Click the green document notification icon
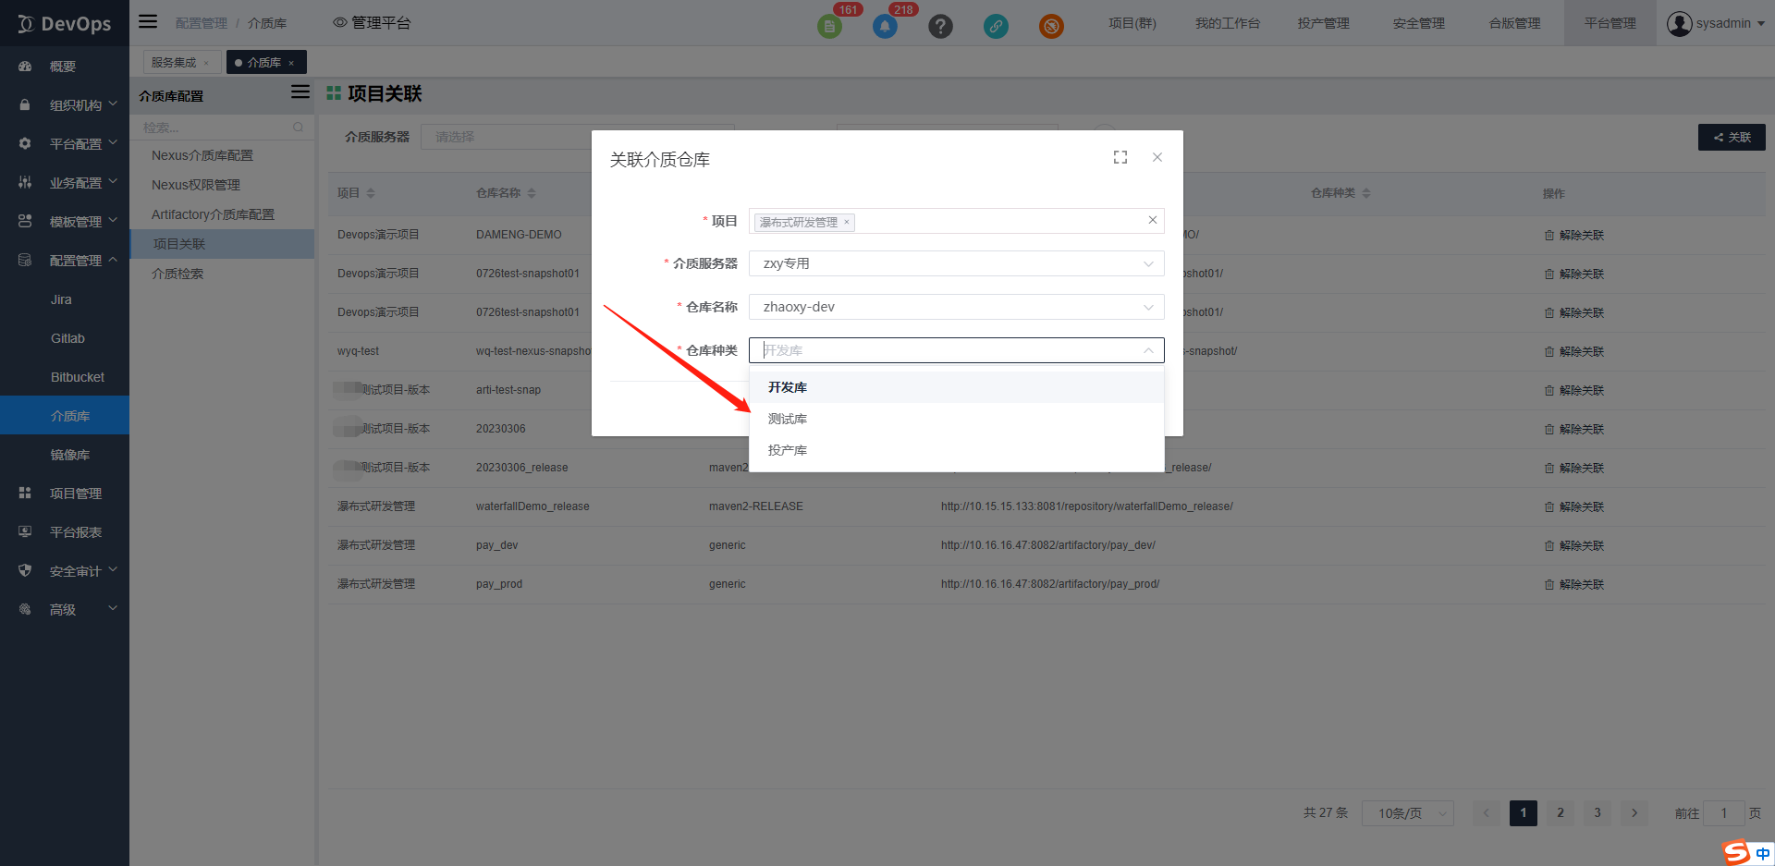1775x866 pixels. pyautogui.click(x=829, y=26)
